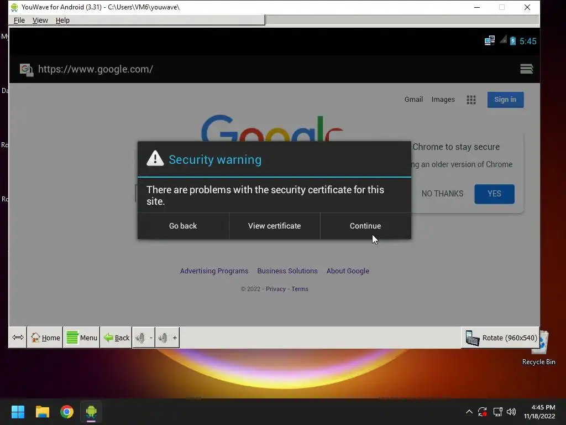Click the Rotate (960x540) button
The width and height of the screenshot is (566, 425).
[x=501, y=338]
